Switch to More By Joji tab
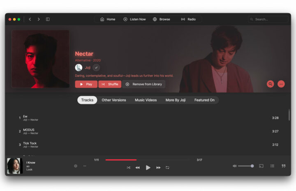The width and height of the screenshot is (296, 191). pyautogui.click(x=176, y=100)
